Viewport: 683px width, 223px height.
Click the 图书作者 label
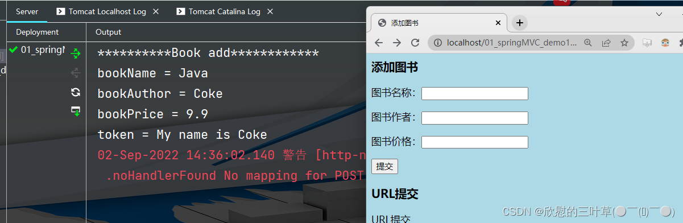(x=394, y=117)
